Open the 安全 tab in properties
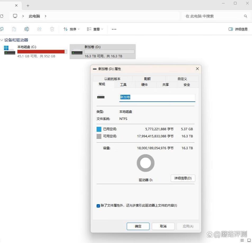 point(187,85)
